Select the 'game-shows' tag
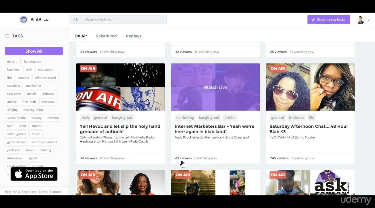This screenshot has width=375, height=208. [16, 142]
